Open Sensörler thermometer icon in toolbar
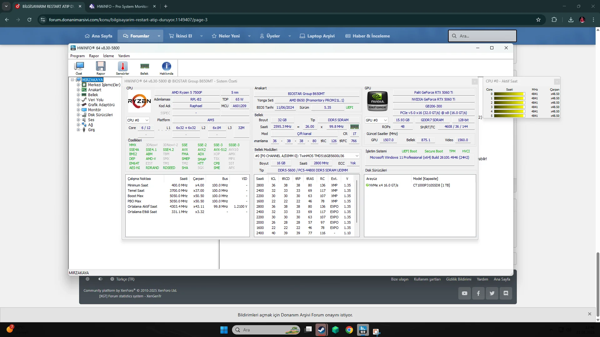Viewport: 600px width, 337px height. [123, 66]
